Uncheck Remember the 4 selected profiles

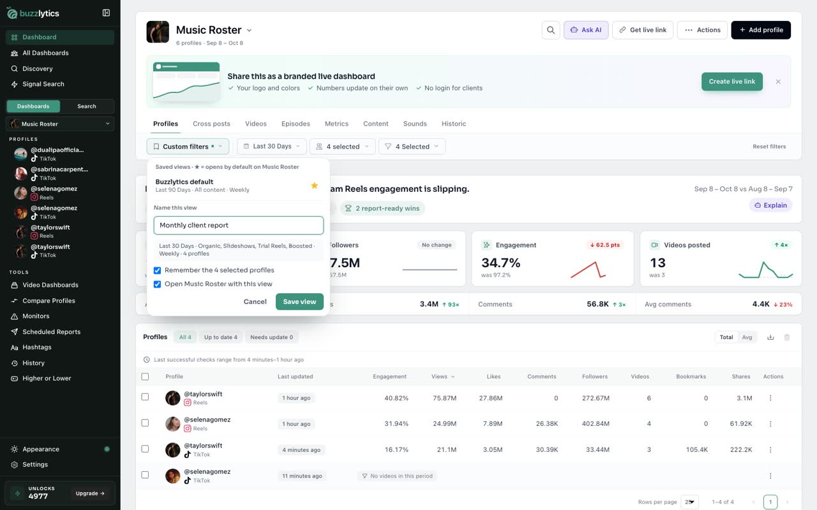[x=157, y=270]
